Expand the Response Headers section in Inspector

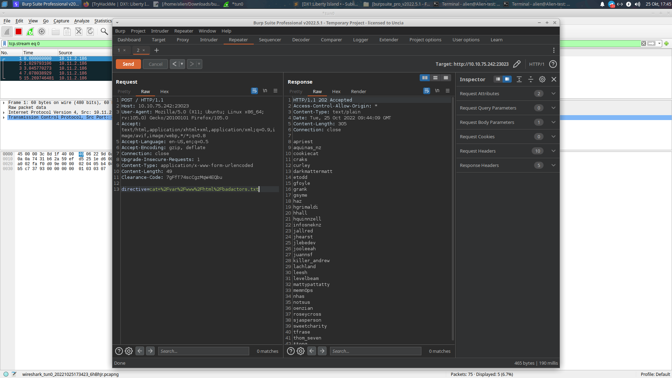[554, 165]
